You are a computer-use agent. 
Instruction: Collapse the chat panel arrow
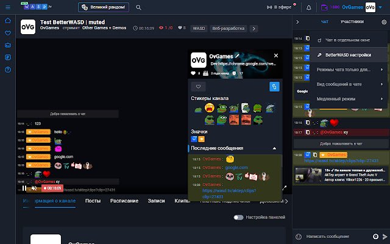(x=297, y=22)
